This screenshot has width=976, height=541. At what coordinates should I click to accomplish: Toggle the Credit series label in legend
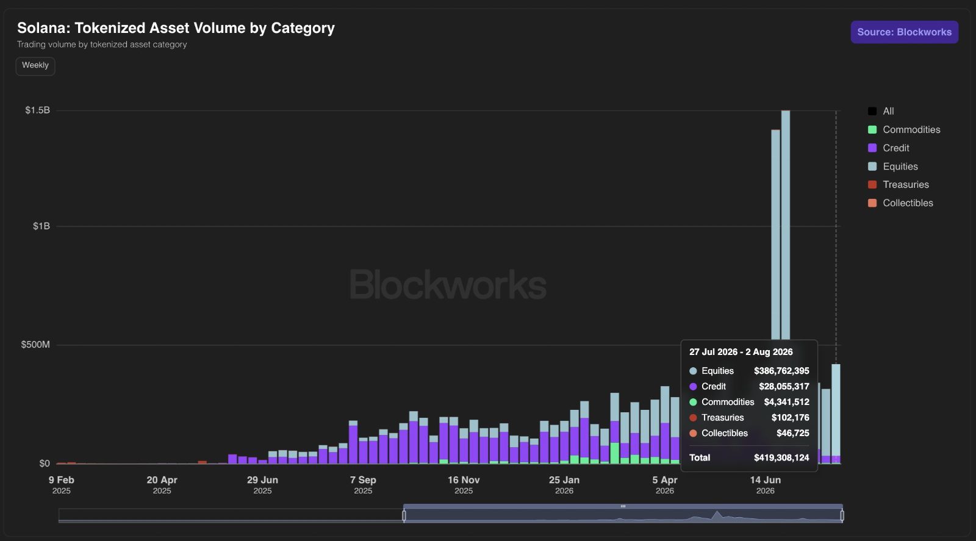(895, 148)
